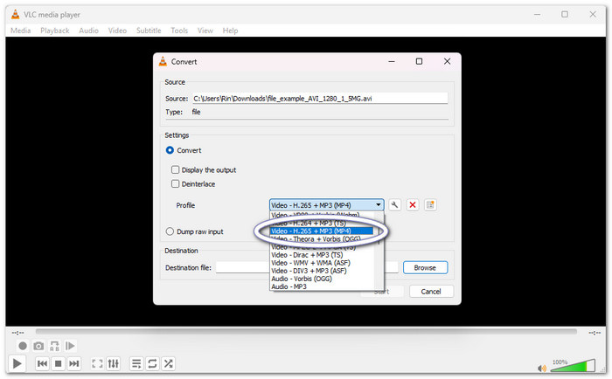Image resolution: width=612 pixels, height=379 pixels.
Task: Choose Video - Dirac + MP3 (TS) profile
Action: coord(322,255)
